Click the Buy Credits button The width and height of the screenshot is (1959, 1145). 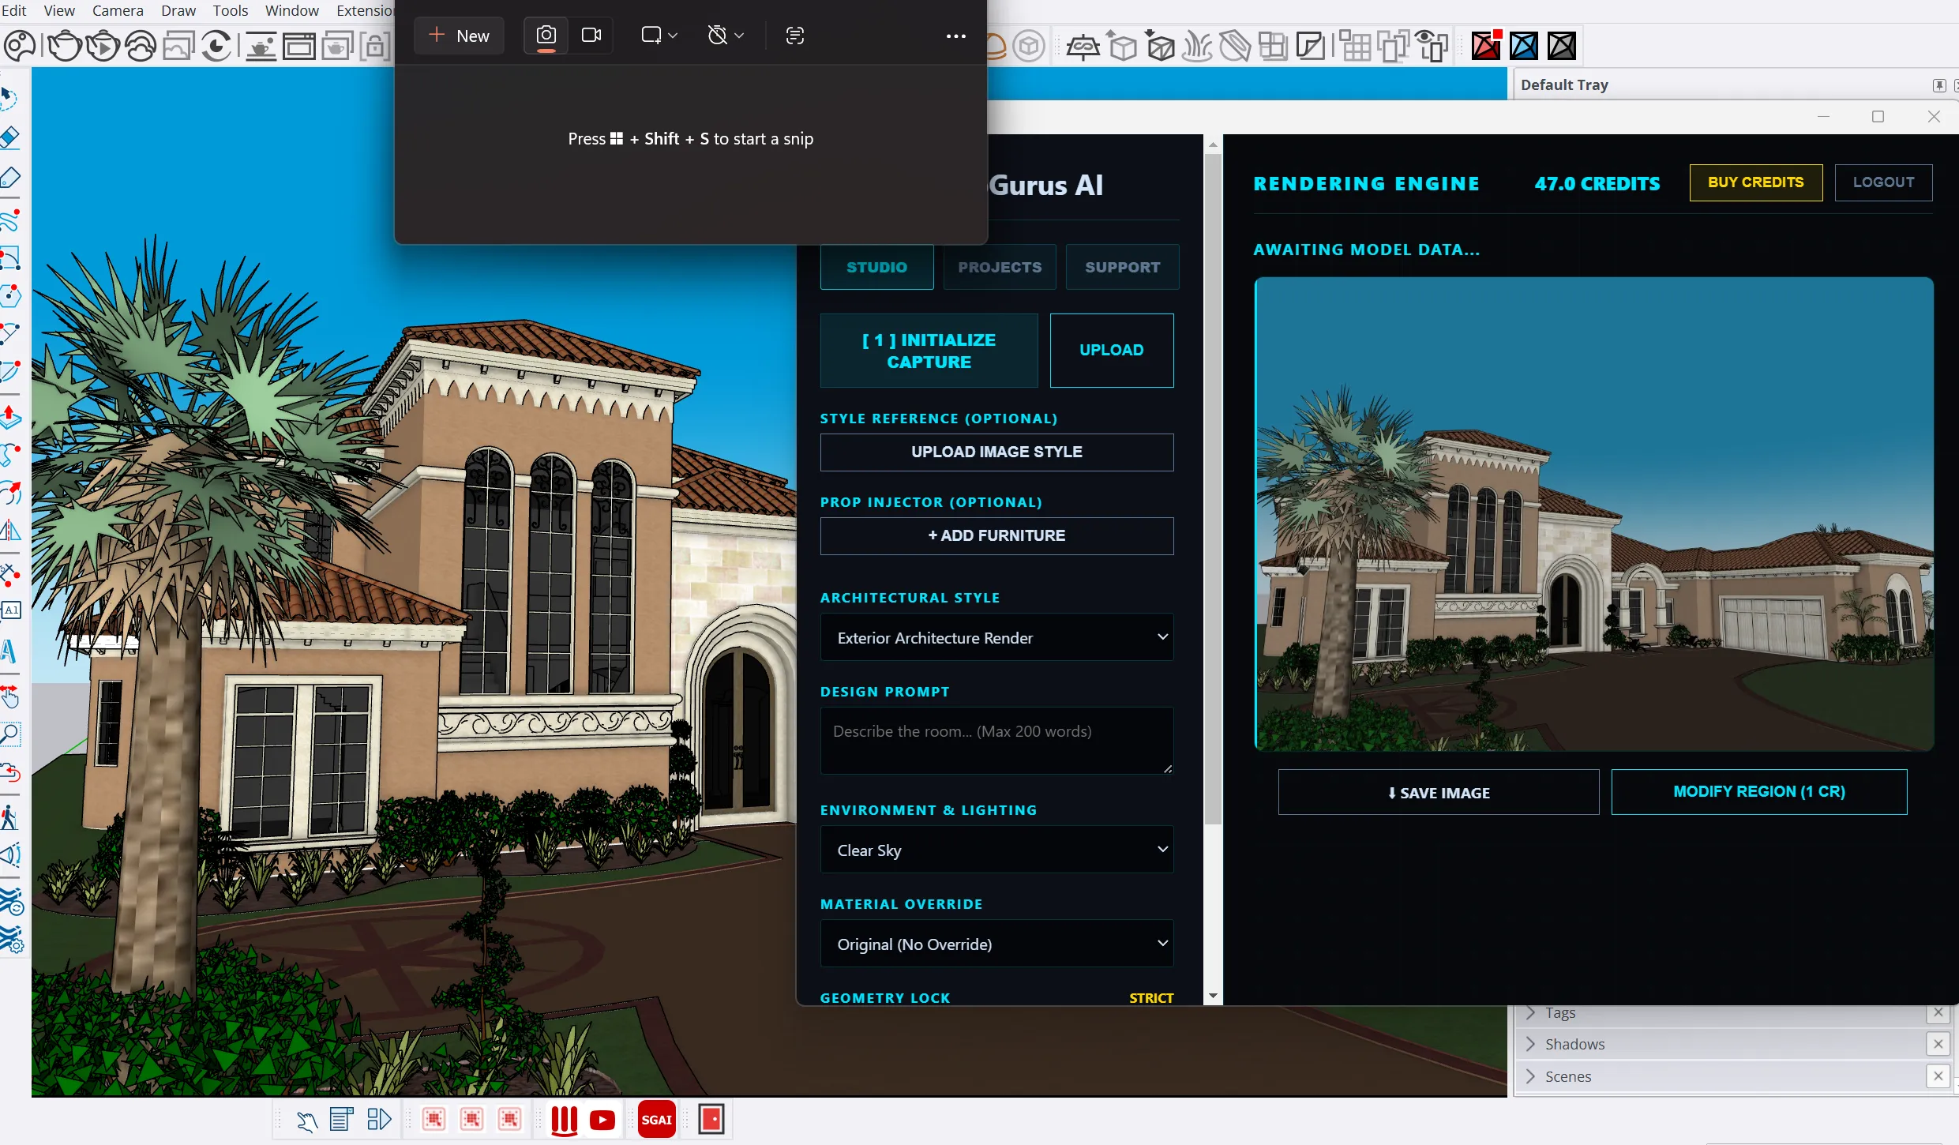tap(1755, 182)
